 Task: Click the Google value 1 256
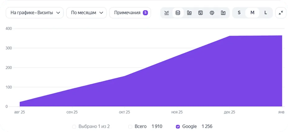[207, 126]
